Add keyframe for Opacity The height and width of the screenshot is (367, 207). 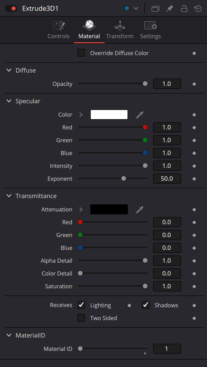[194, 84]
